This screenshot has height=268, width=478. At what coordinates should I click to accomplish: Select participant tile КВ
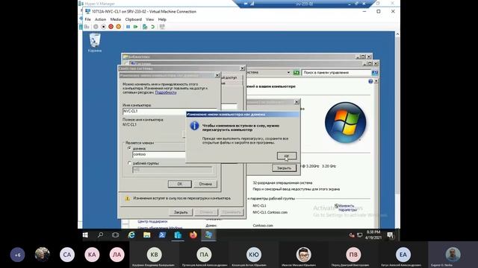[x=155, y=255]
